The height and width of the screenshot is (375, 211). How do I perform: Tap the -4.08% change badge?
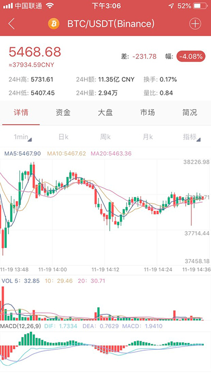pos(191,57)
